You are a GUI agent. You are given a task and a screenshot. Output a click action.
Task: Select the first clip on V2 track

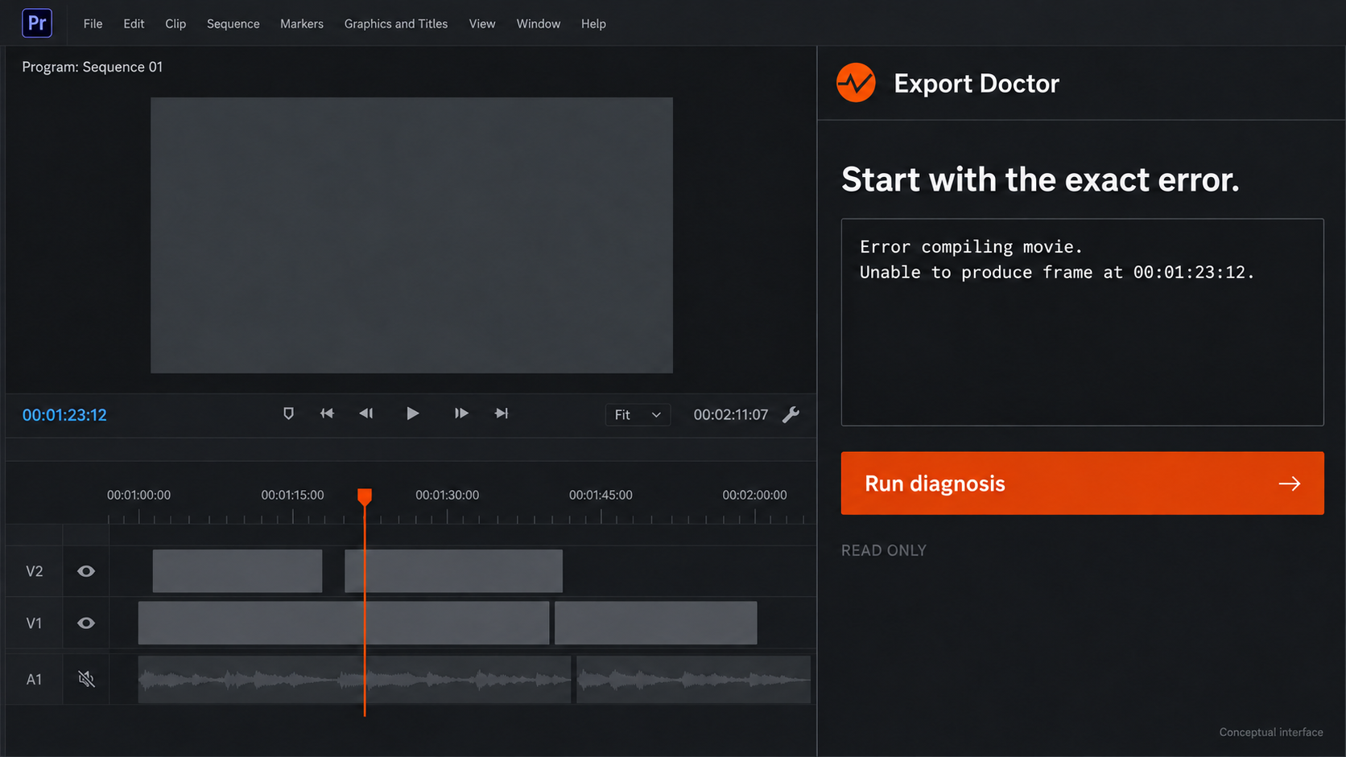pos(237,571)
